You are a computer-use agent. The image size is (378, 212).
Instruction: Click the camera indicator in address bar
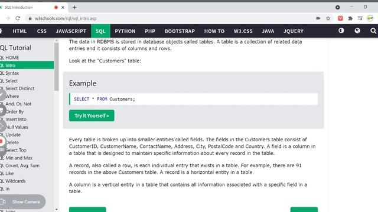[x=318, y=18]
